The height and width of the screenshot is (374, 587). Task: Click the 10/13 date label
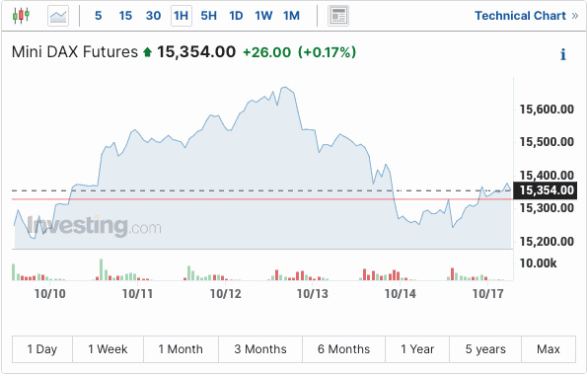click(313, 294)
